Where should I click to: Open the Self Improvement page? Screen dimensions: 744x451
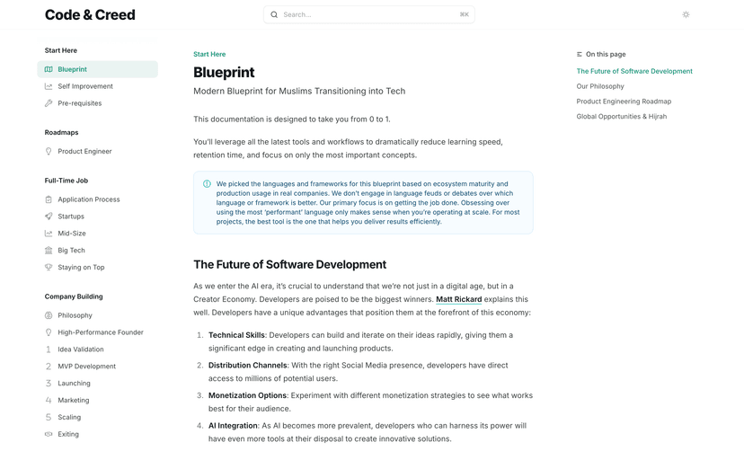pos(98,86)
